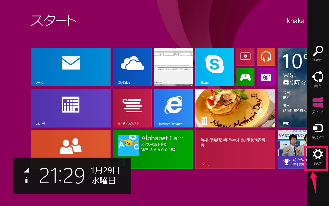
Task: Open the Settings charm gear (設定)
Action: pos(318,154)
